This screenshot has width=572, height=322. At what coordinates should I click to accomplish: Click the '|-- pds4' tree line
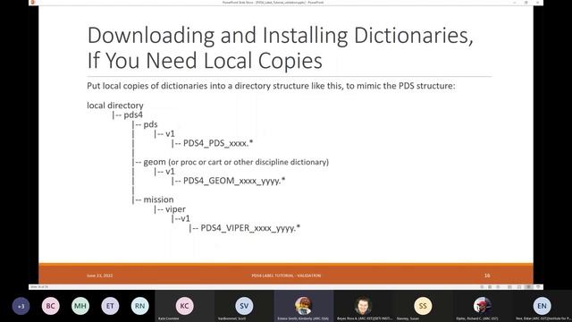pyautogui.click(x=127, y=115)
